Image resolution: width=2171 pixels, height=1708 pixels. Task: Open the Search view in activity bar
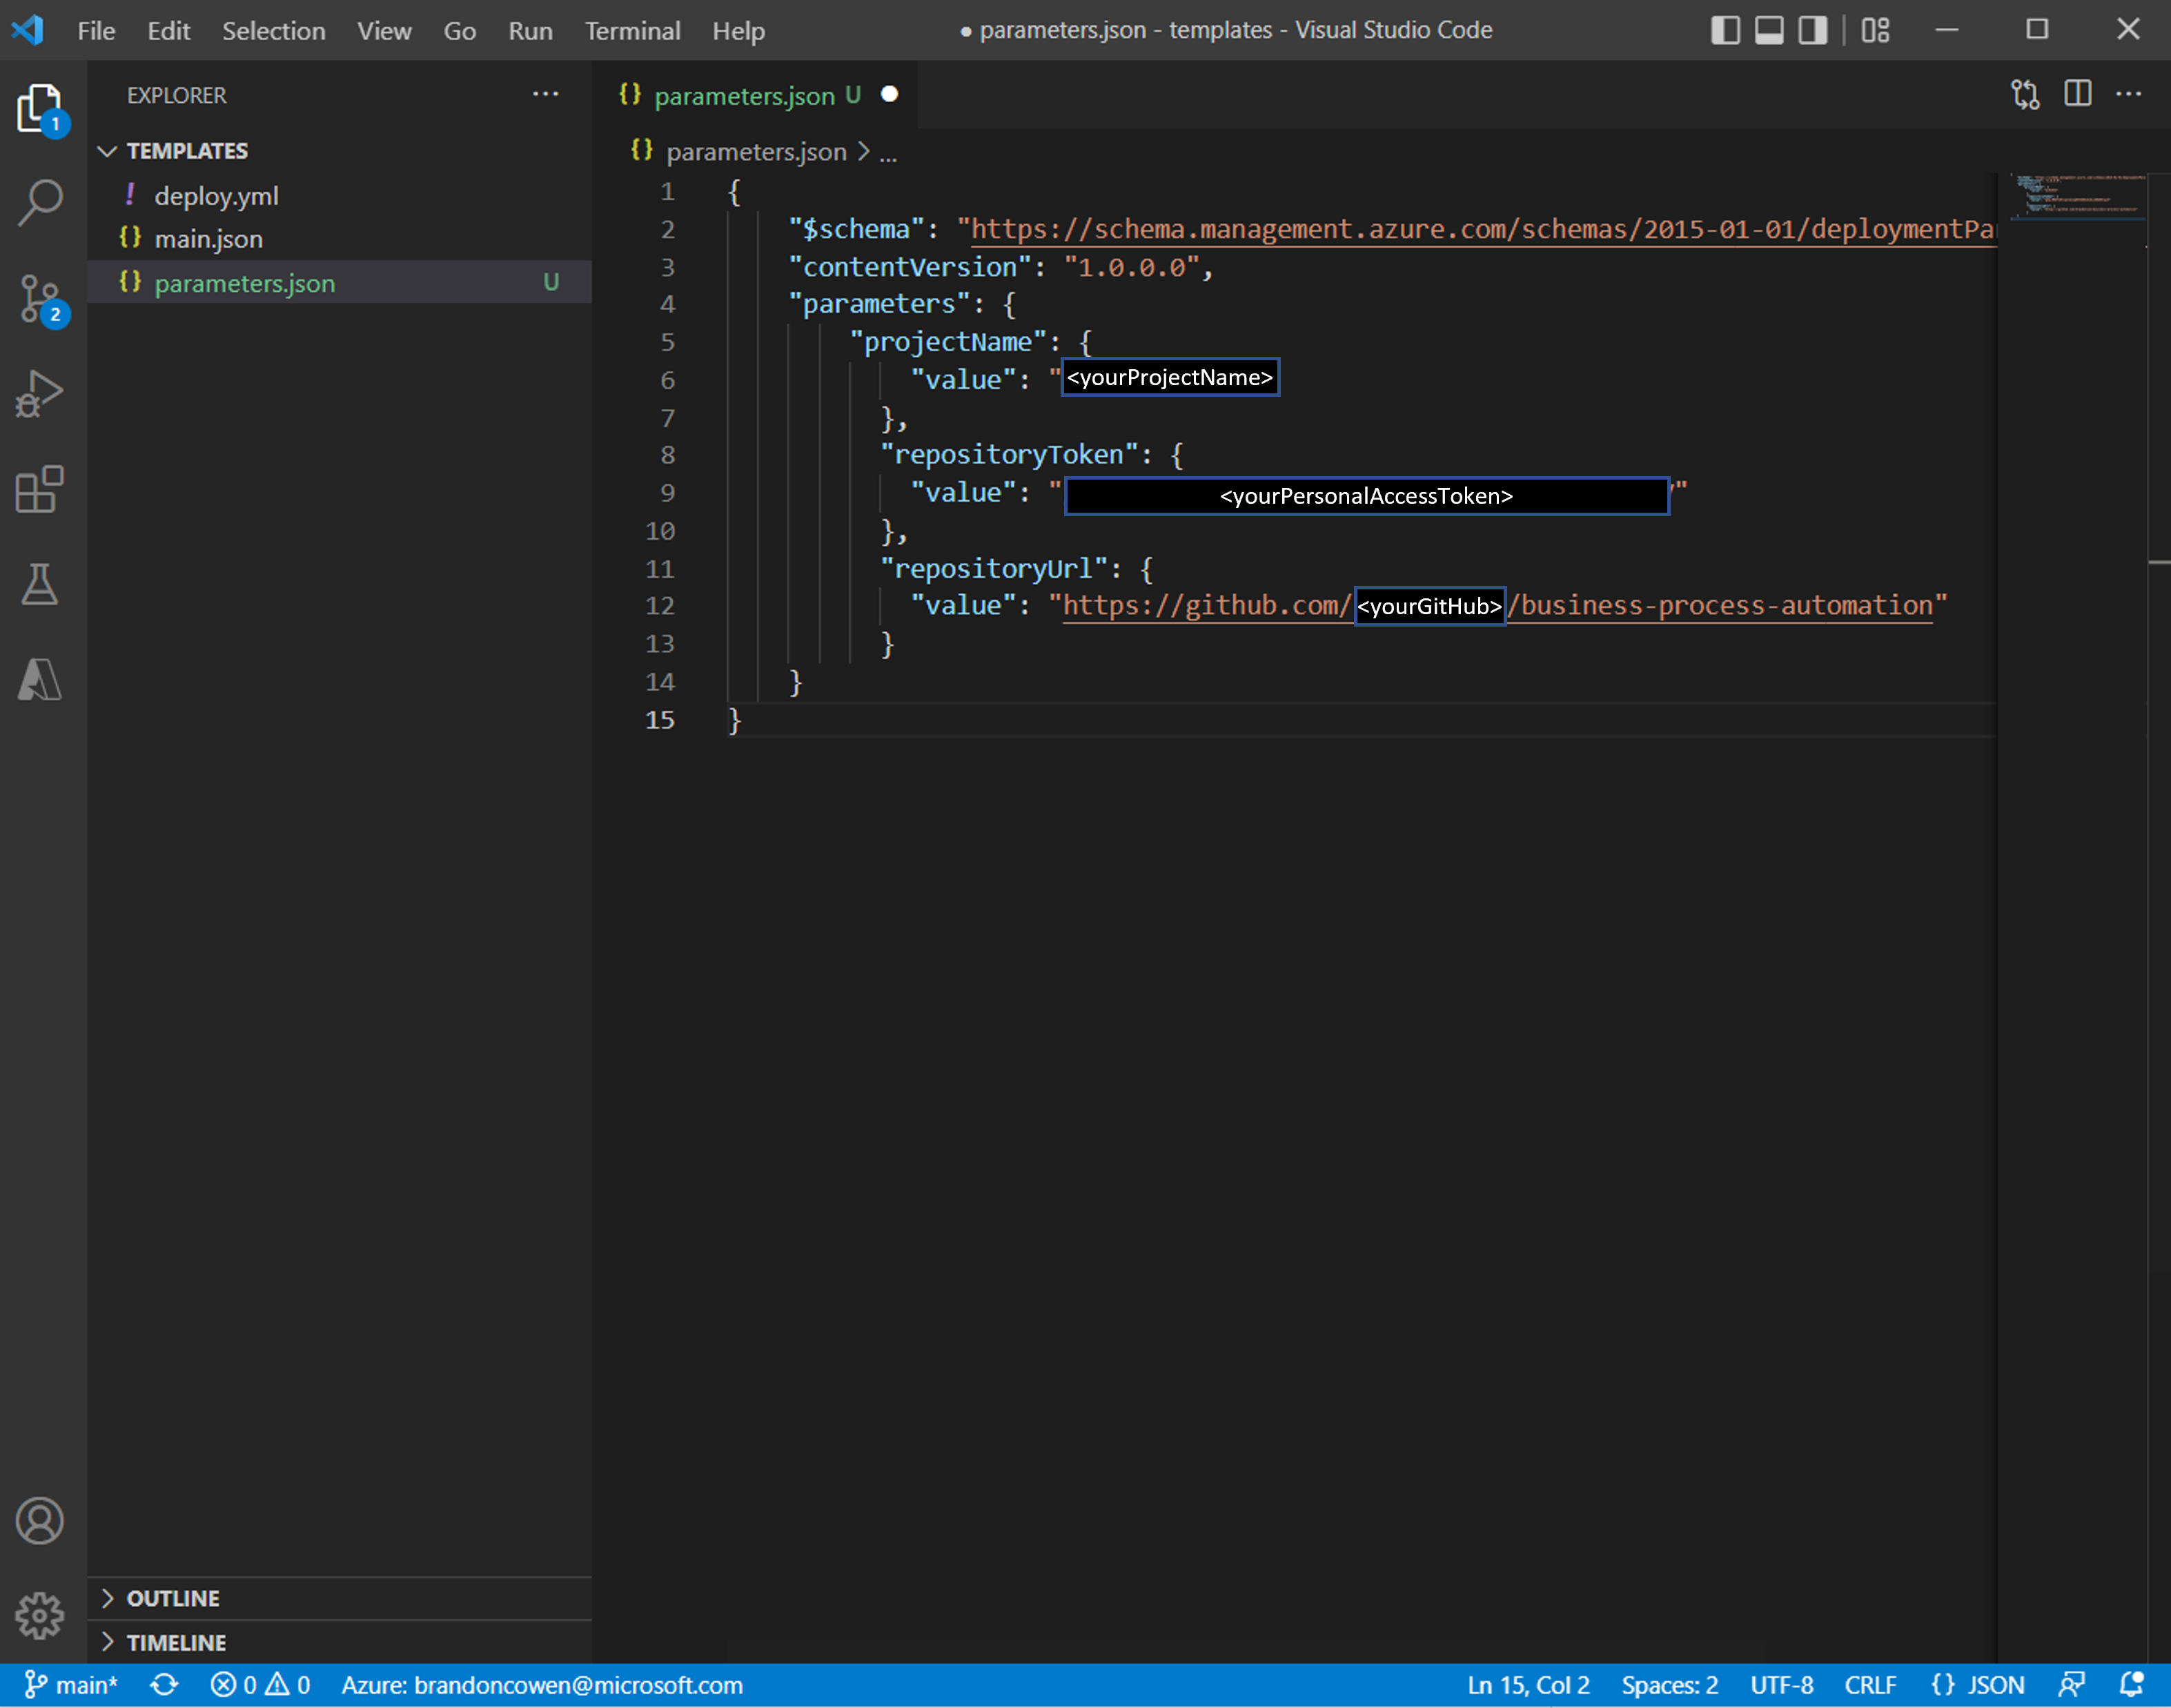[40, 202]
